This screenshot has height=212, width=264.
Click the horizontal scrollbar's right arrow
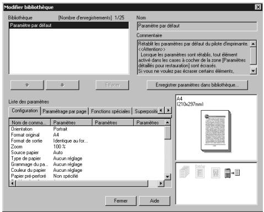(x=161, y=183)
